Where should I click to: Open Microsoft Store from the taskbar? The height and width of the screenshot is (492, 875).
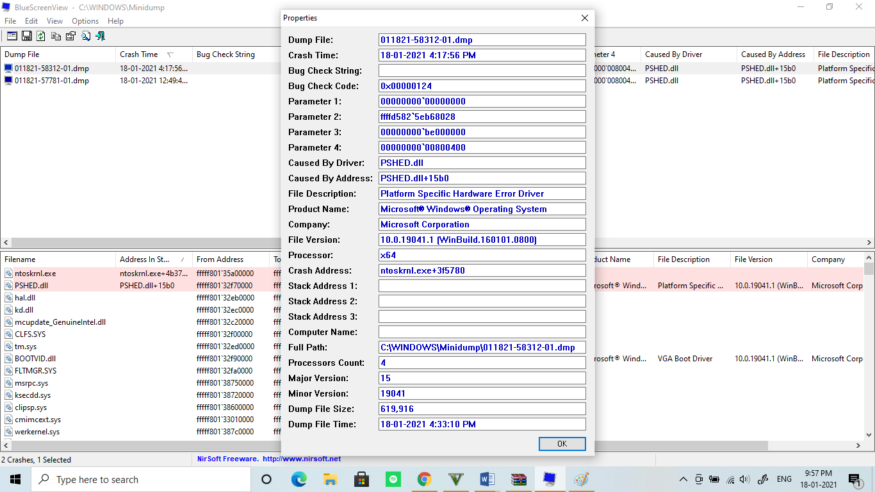(x=361, y=479)
